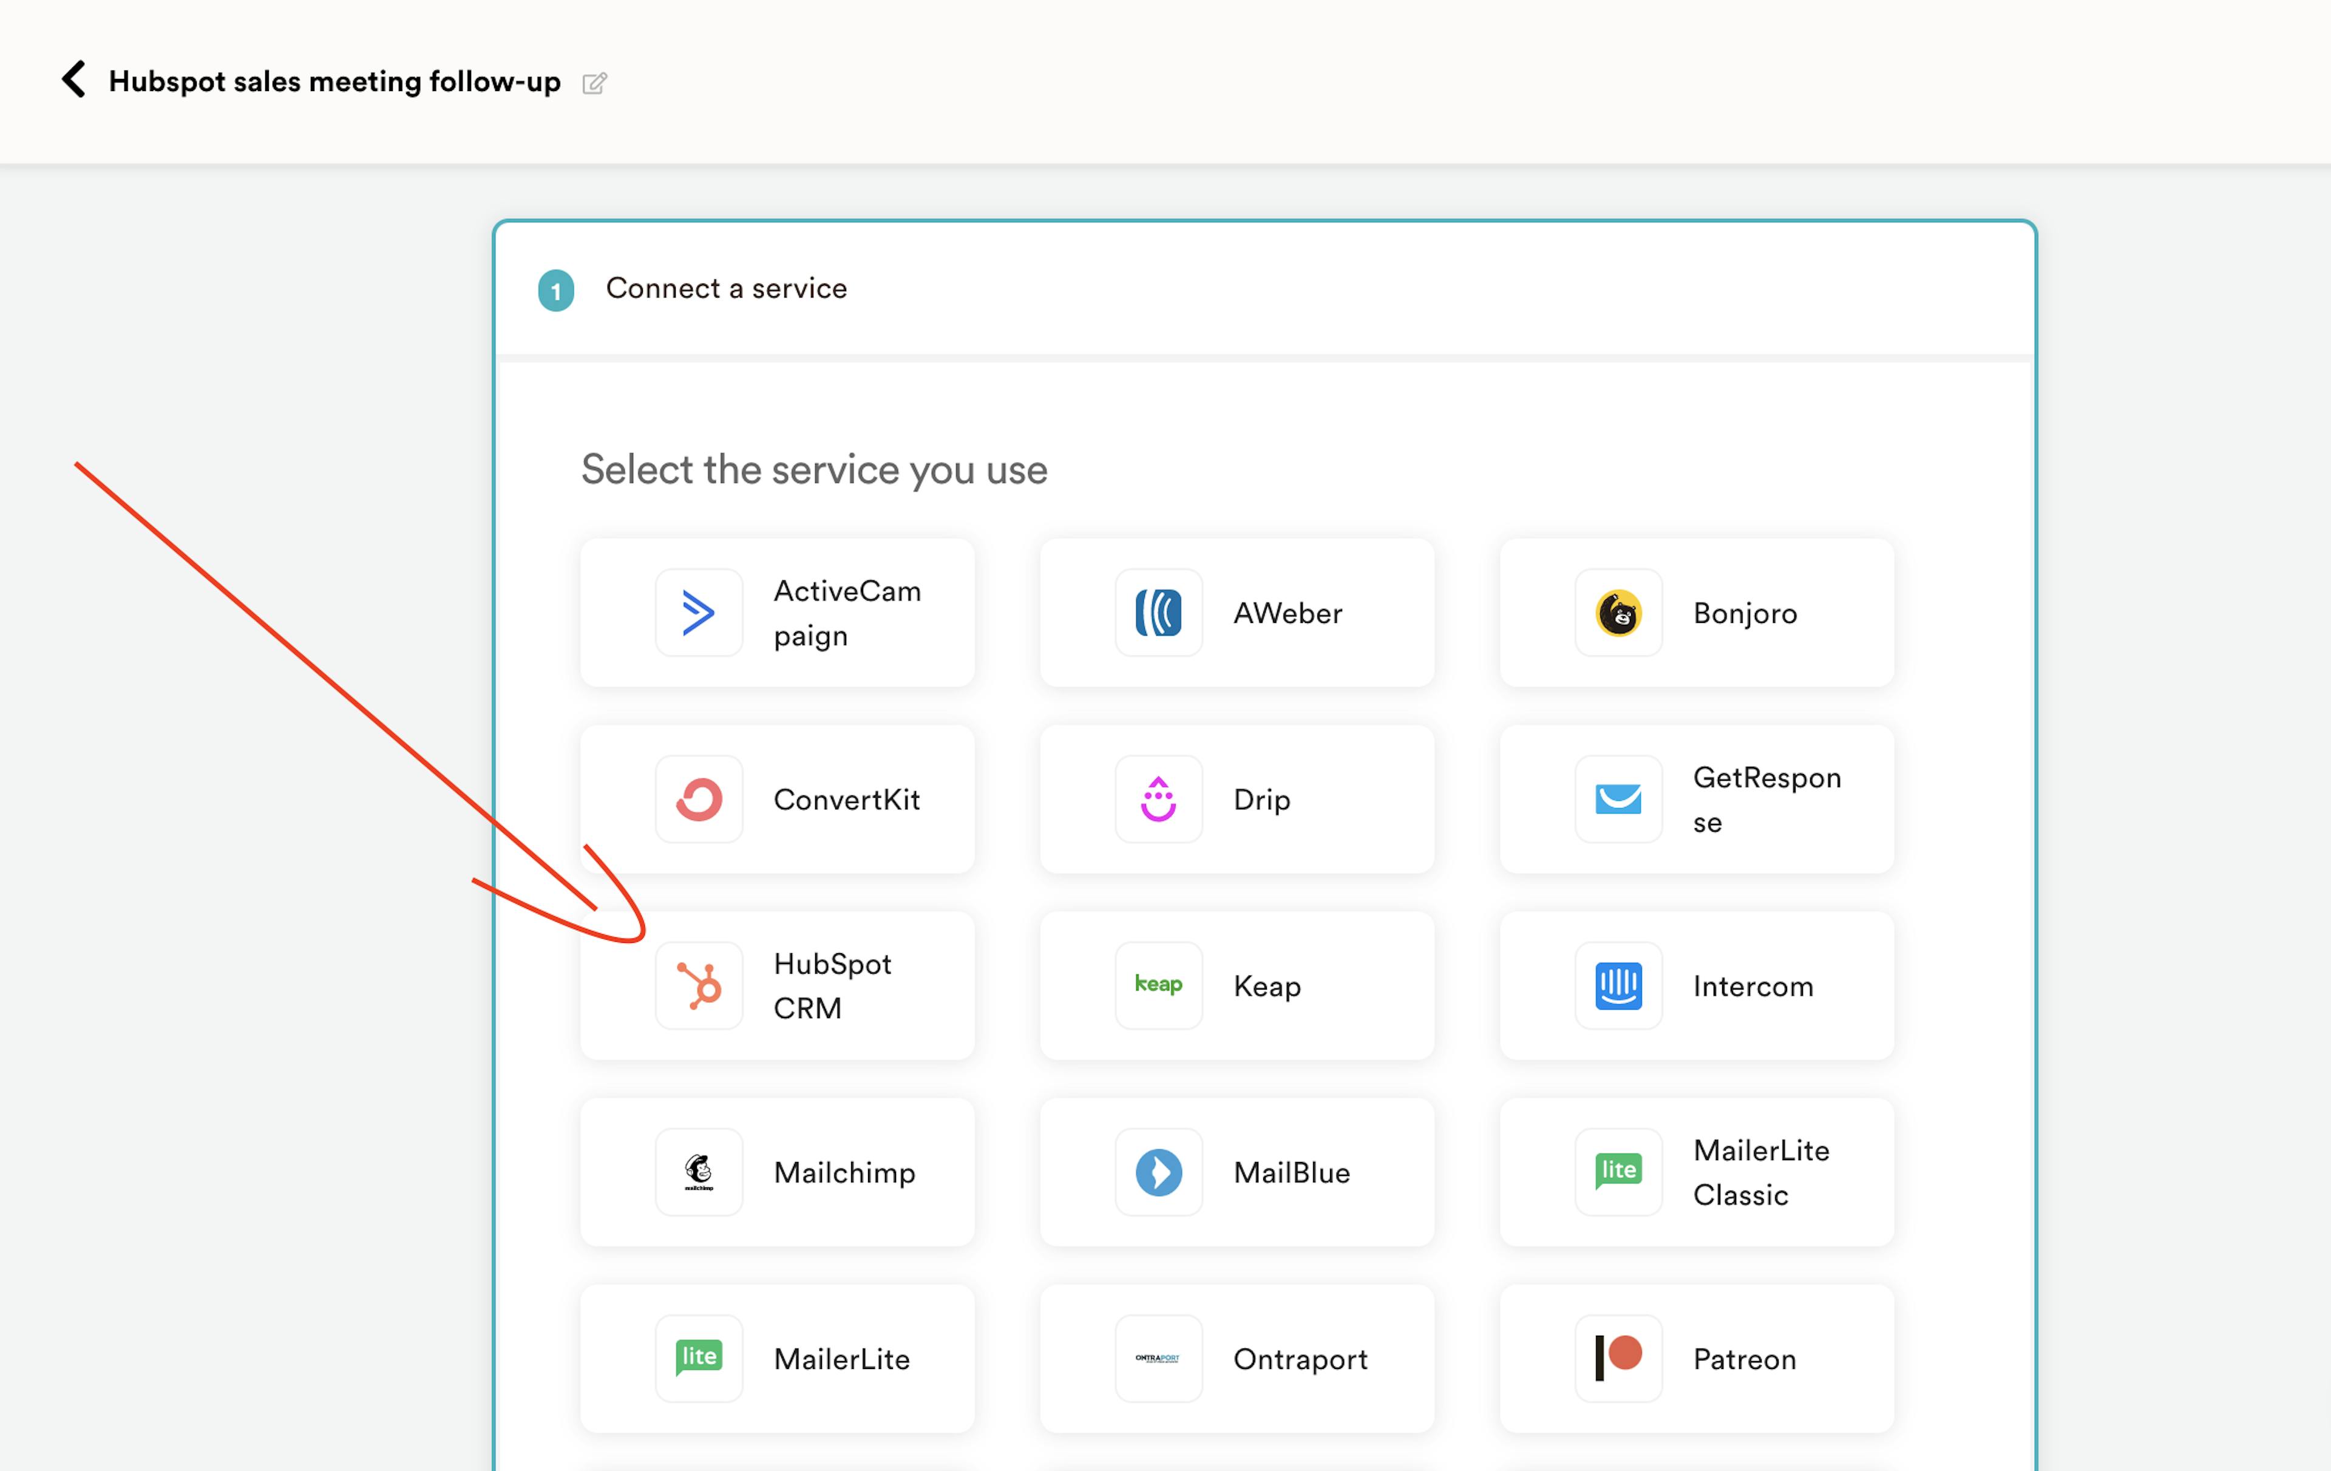Click the back arrow icon
Image resolution: width=2331 pixels, height=1471 pixels.
(73, 80)
